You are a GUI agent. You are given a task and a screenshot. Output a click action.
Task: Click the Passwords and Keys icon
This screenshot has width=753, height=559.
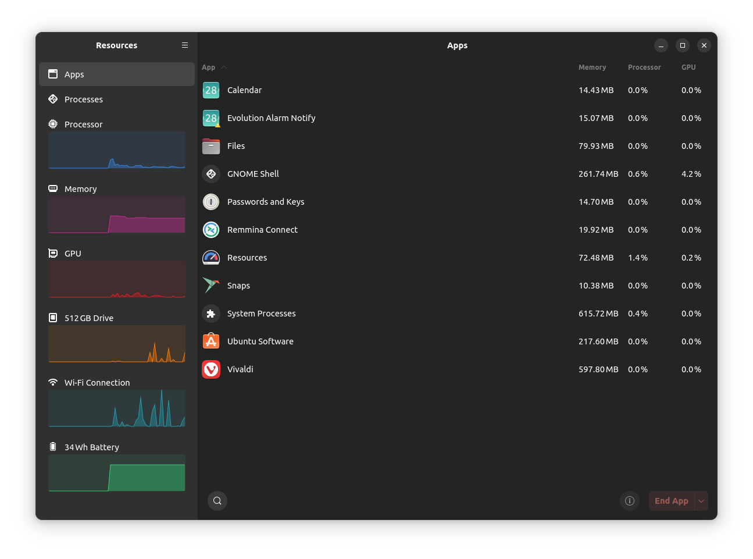tap(210, 202)
